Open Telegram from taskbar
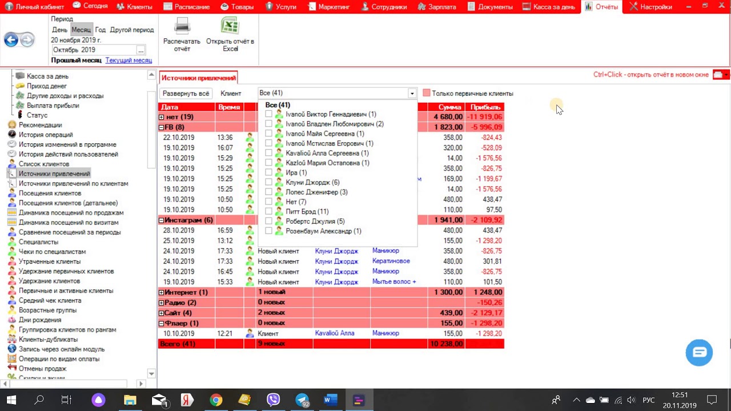The width and height of the screenshot is (731, 411). [x=302, y=400]
